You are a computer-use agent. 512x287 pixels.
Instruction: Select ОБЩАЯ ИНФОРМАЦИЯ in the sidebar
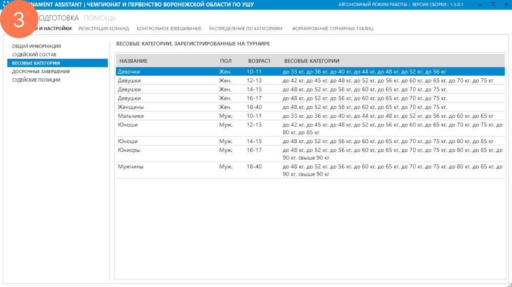(x=36, y=46)
